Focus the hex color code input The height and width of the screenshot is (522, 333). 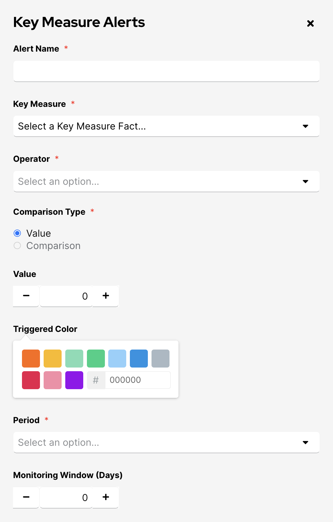pyautogui.click(x=138, y=380)
